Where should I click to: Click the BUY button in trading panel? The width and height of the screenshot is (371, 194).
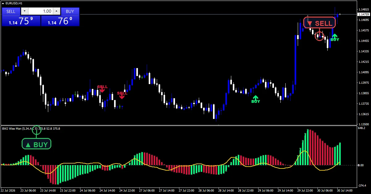pyautogui.click(x=70, y=11)
